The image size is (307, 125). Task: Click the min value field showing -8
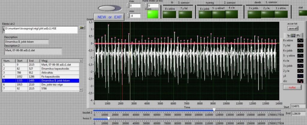tap(135, 16)
